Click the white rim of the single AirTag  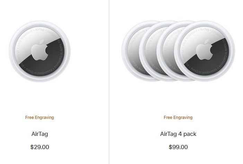(x=40, y=23)
